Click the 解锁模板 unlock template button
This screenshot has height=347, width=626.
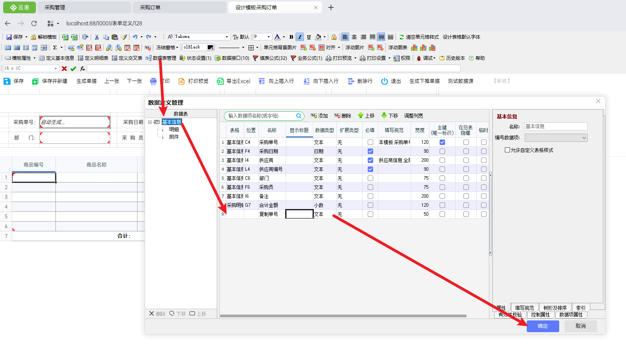44,37
